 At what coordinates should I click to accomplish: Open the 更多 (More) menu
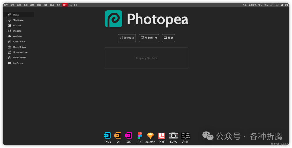click(58, 5)
